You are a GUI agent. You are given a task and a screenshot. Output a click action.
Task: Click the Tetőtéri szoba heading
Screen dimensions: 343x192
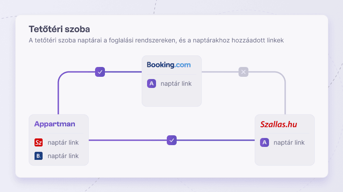[59, 29]
